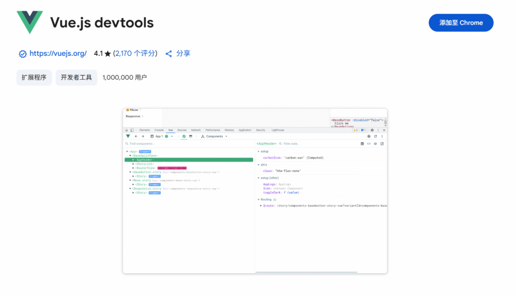Collapse the setup section in state panel
515x295 pixels.
pyautogui.click(x=259, y=151)
